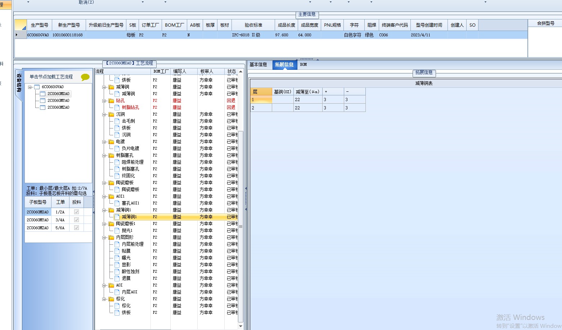The image size is (562, 330).
Task: Collapse the 棕化 process group
Action: 104,299
